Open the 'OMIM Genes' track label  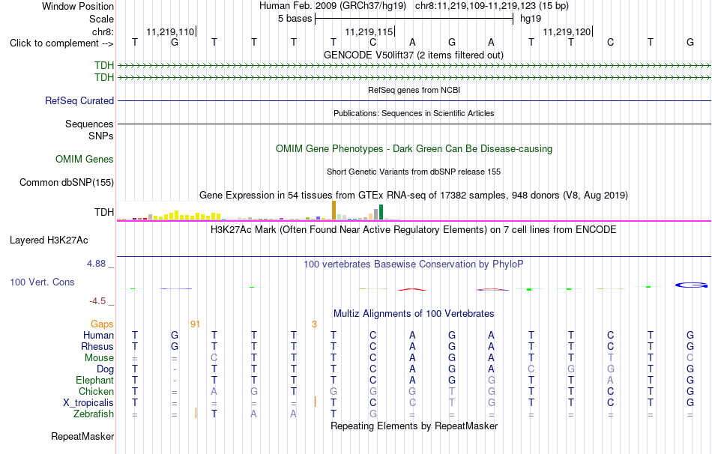(85, 159)
